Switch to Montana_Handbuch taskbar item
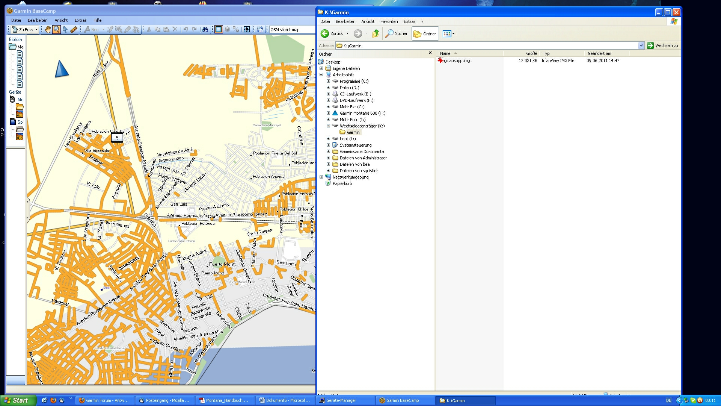This screenshot has height=406, width=721. (225, 400)
